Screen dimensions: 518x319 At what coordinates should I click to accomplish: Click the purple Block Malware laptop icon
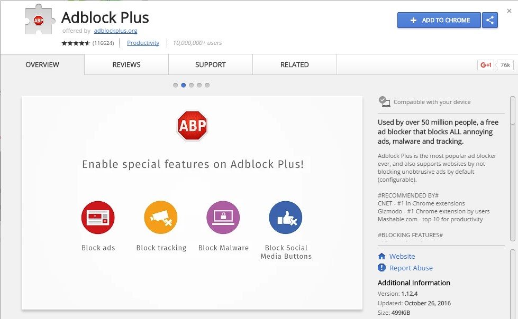click(223, 218)
